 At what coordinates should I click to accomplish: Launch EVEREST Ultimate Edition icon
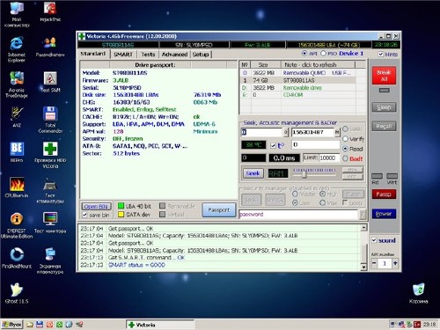click(17, 225)
